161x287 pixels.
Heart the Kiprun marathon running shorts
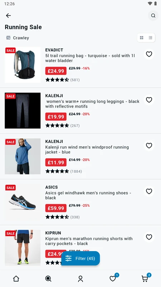click(x=149, y=237)
